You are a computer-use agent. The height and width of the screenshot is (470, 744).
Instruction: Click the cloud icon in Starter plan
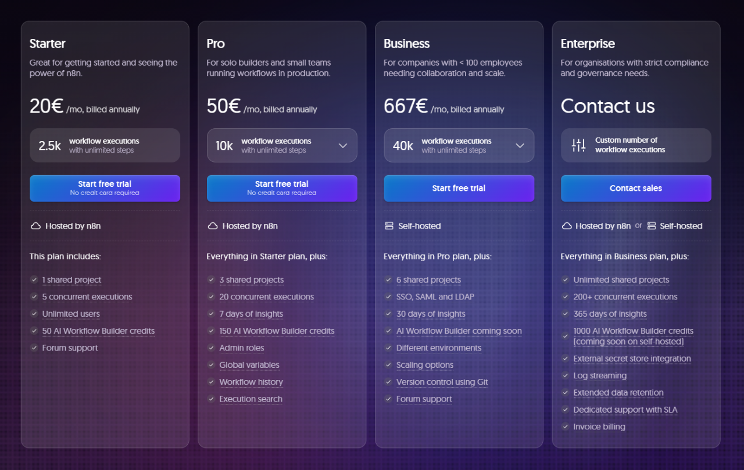35,226
